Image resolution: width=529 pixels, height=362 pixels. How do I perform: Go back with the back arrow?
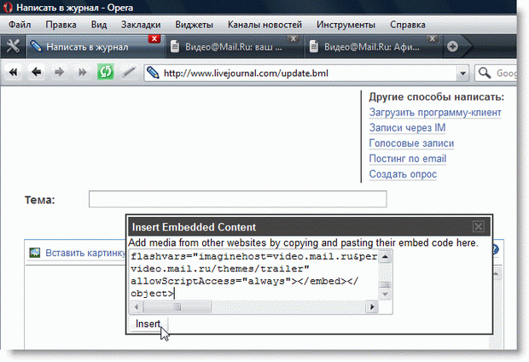pos(36,73)
